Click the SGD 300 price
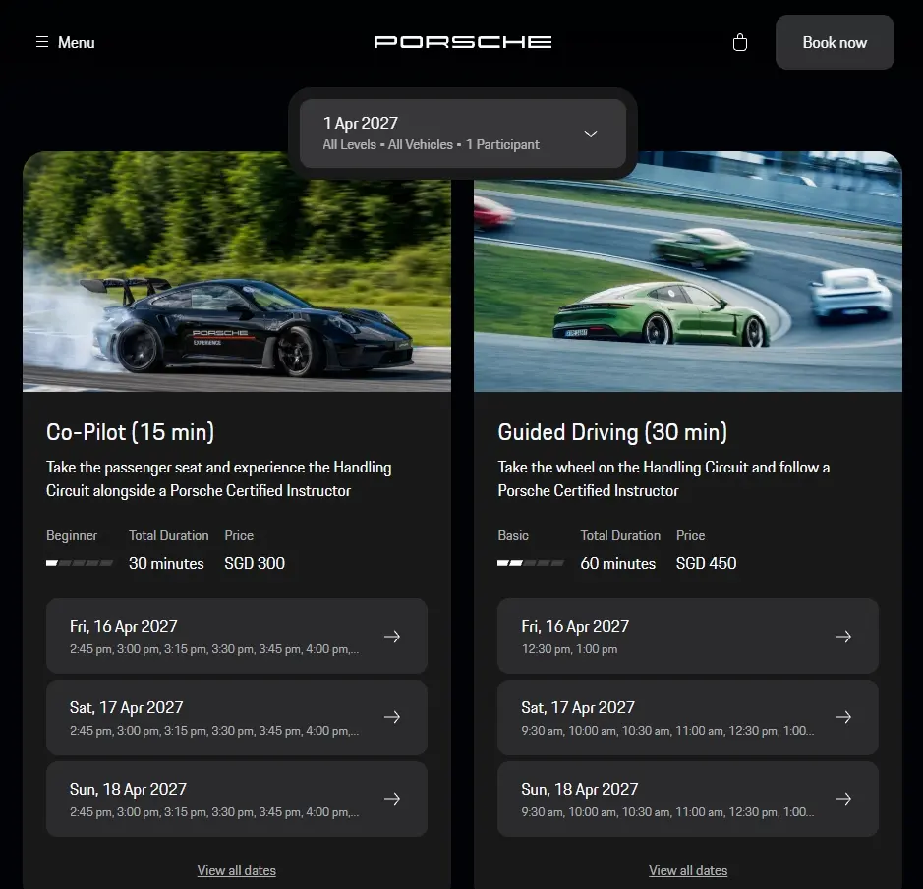The image size is (923, 889). coord(255,563)
